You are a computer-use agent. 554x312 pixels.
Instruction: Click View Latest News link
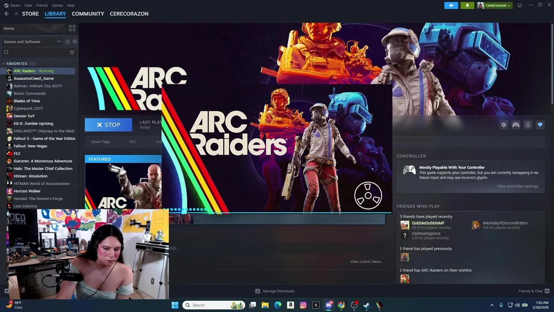tap(366, 262)
